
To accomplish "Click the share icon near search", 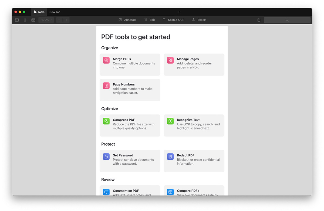I will coord(259,20).
